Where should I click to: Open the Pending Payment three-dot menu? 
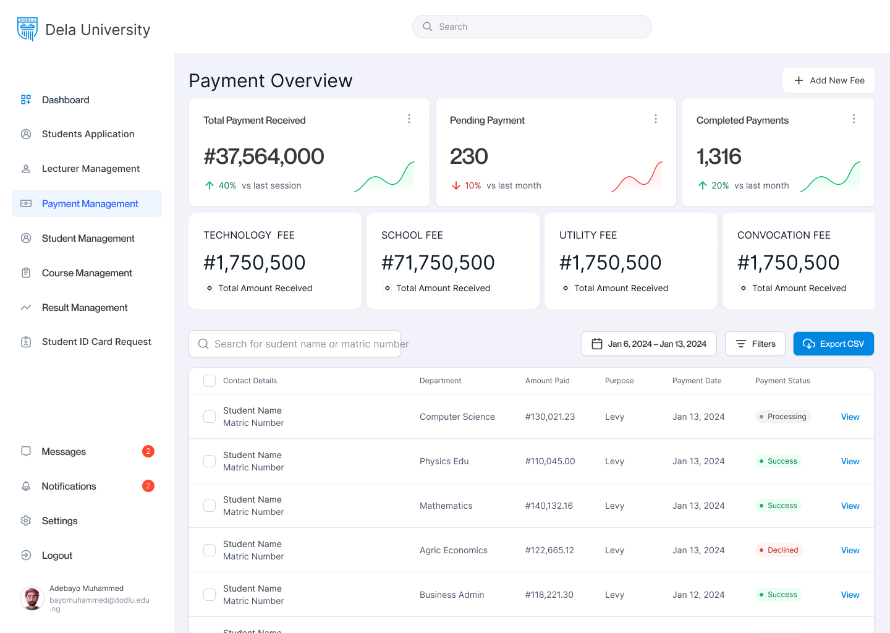coord(656,119)
